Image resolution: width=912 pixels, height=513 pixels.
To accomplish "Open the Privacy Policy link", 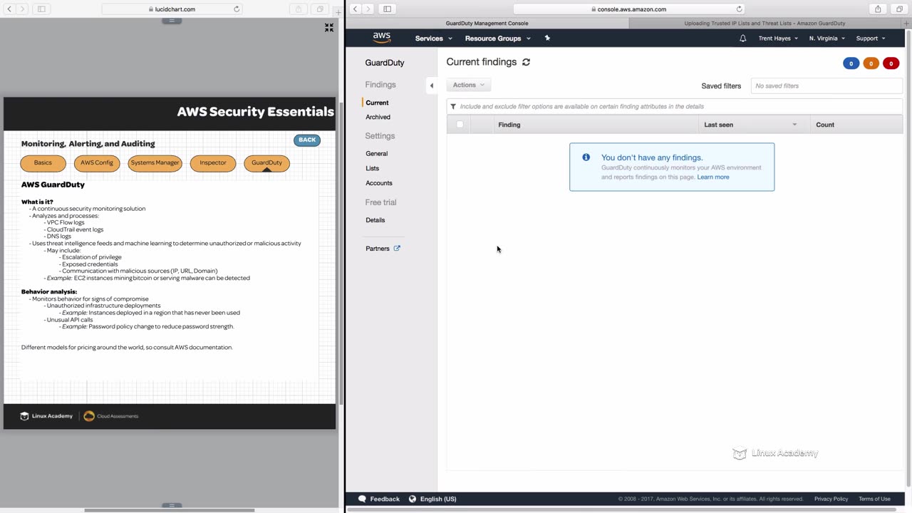I will coord(831,499).
